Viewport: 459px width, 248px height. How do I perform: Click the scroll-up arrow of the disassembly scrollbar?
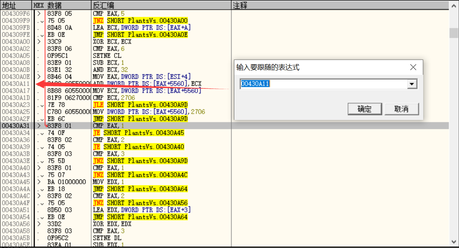(454, 5)
